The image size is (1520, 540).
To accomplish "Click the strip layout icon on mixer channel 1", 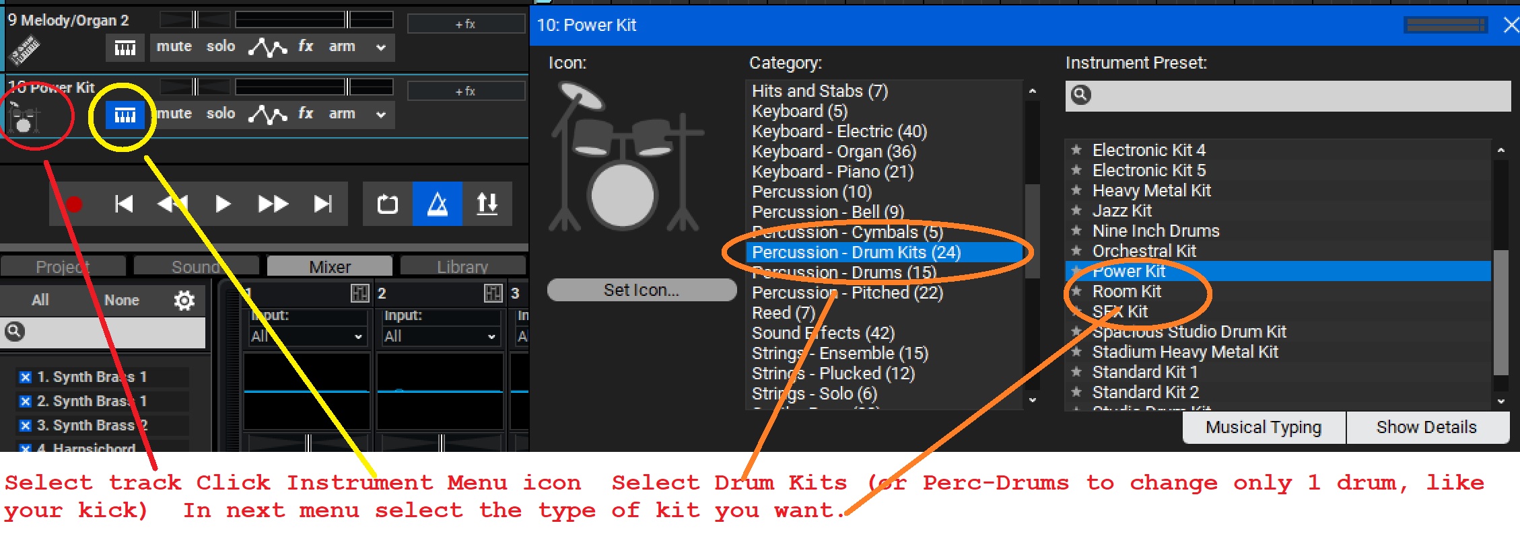I will [x=360, y=293].
